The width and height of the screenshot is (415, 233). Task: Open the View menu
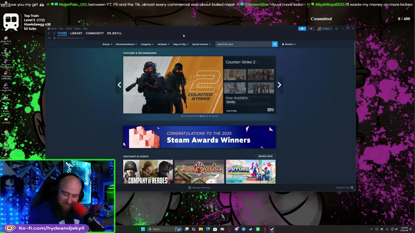(61, 28)
